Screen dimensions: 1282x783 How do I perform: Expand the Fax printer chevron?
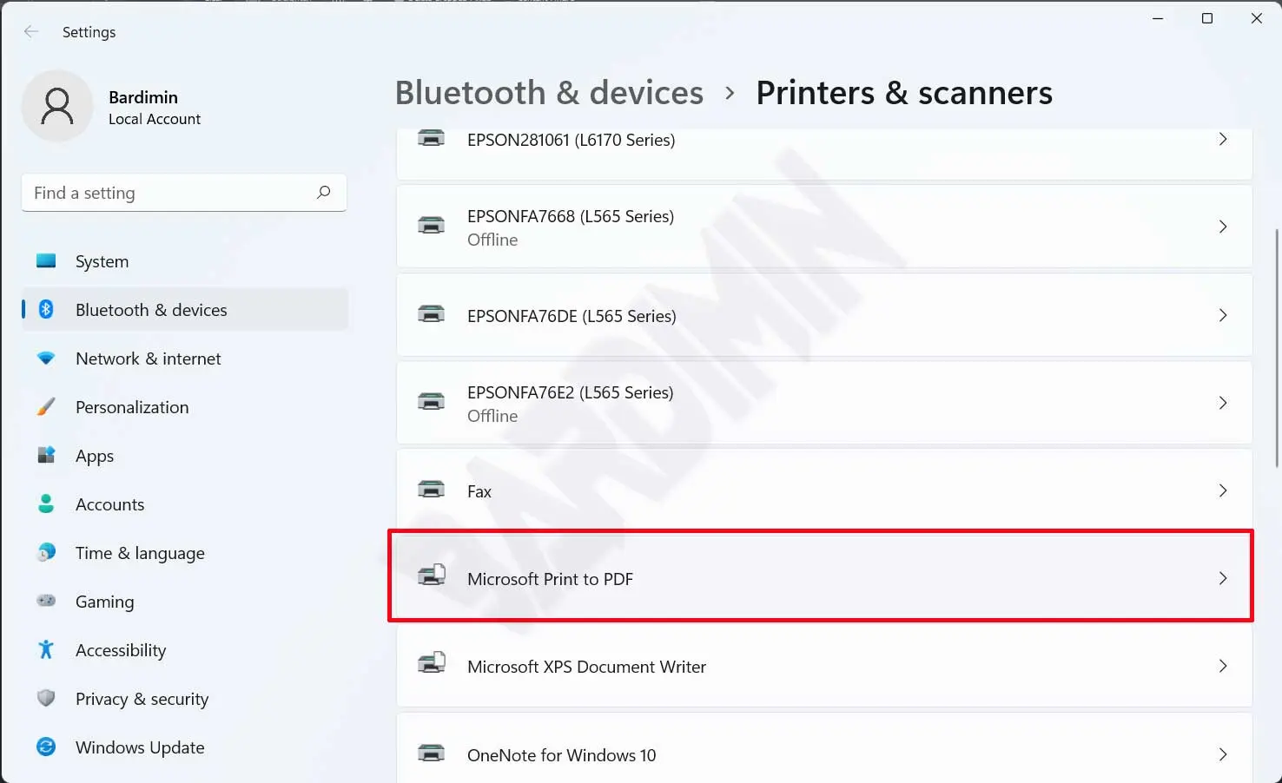coord(1222,490)
